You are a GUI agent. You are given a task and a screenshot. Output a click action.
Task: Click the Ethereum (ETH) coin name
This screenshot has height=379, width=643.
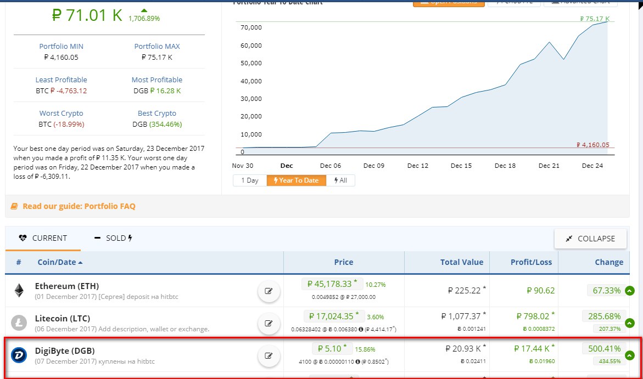(x=67, y=286)
